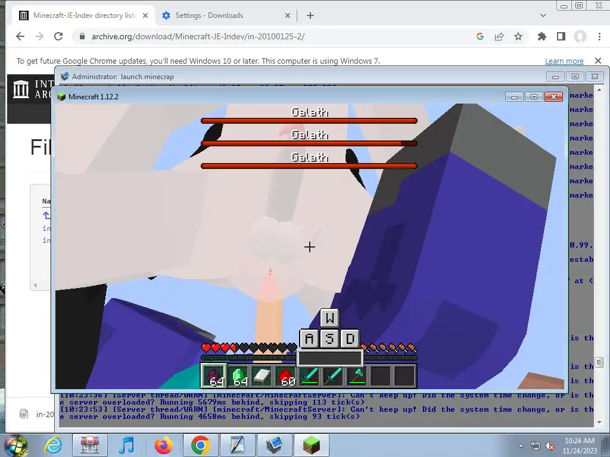This screenshot has height=457, width=610.
Task: Open Chrome profile avatar
Action: point(580,36)
